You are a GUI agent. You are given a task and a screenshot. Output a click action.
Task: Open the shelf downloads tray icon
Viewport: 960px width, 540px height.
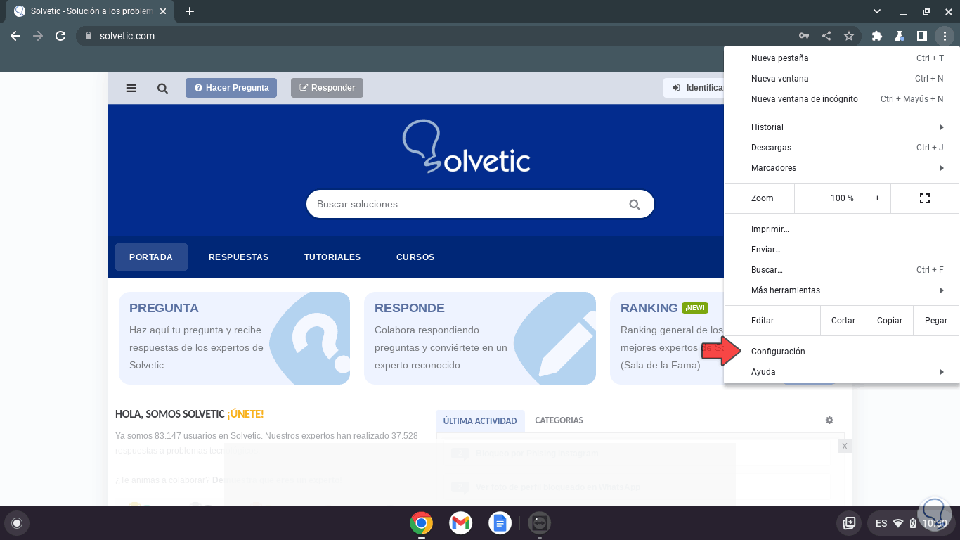(849, 523)
